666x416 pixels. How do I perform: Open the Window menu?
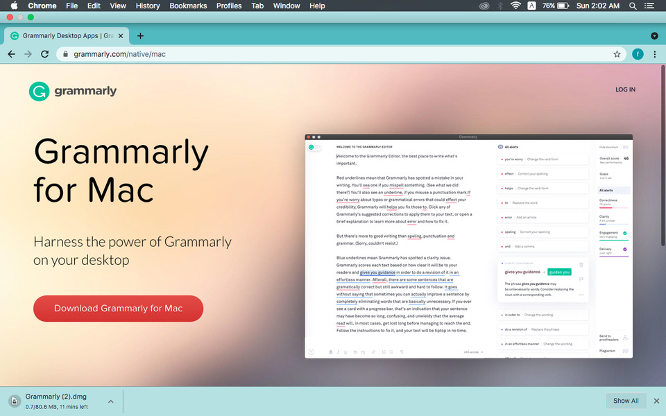(287, 6)
